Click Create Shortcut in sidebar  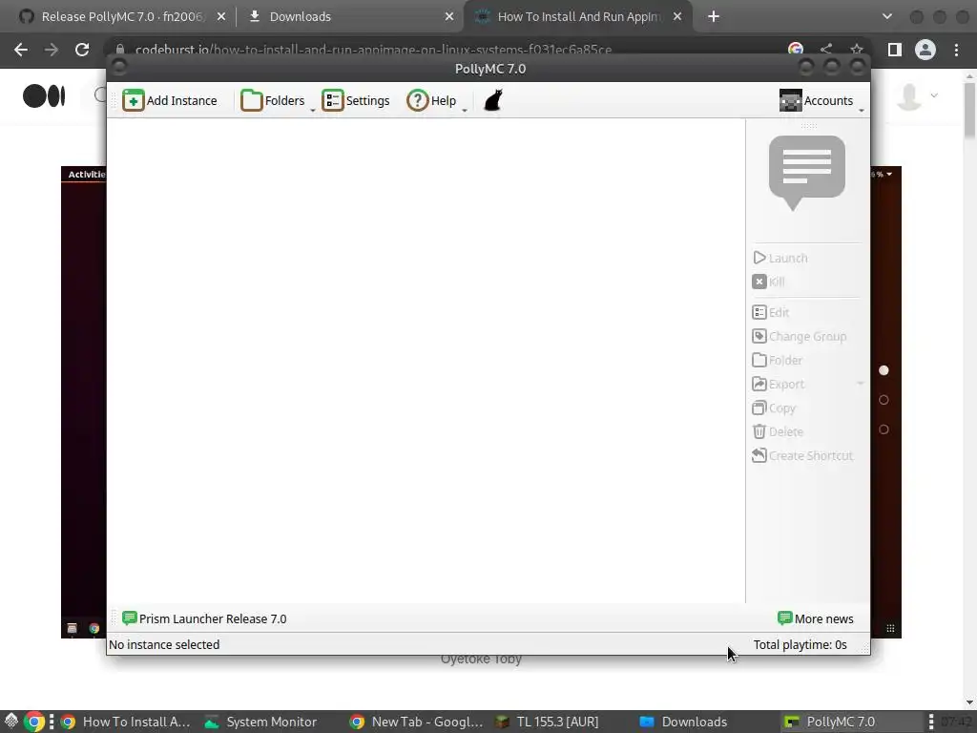pyautogui.click(x=802, y=455)
